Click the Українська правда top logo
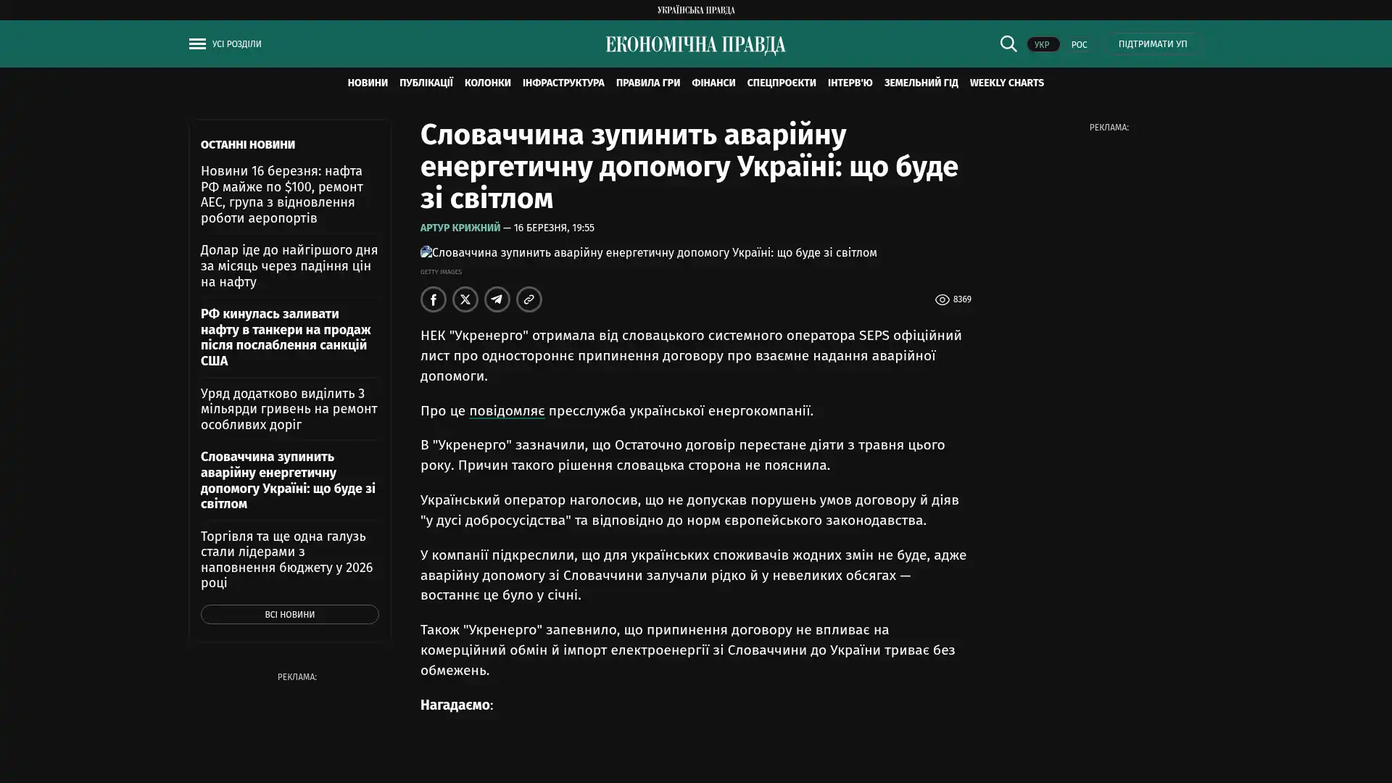Image resolution: width=1392 pixels, height=783 pixels. click(695, 10)
